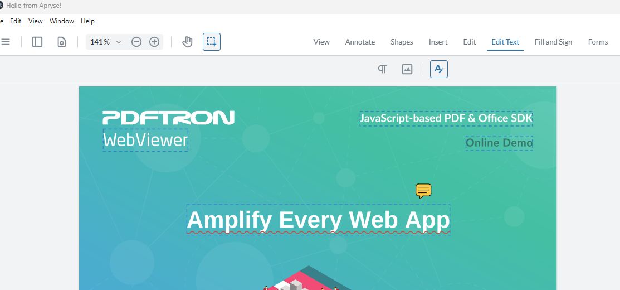The width and height of the screenshot is (620, 290).
Task: Toggle the content edit text tool
Action: [439, 69]
